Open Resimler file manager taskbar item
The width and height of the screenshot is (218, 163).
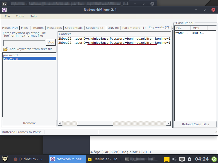click(x=104, y=159)
